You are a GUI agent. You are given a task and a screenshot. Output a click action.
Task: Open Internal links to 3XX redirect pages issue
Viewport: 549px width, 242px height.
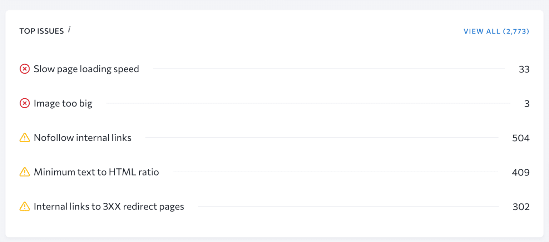[109, 206]
